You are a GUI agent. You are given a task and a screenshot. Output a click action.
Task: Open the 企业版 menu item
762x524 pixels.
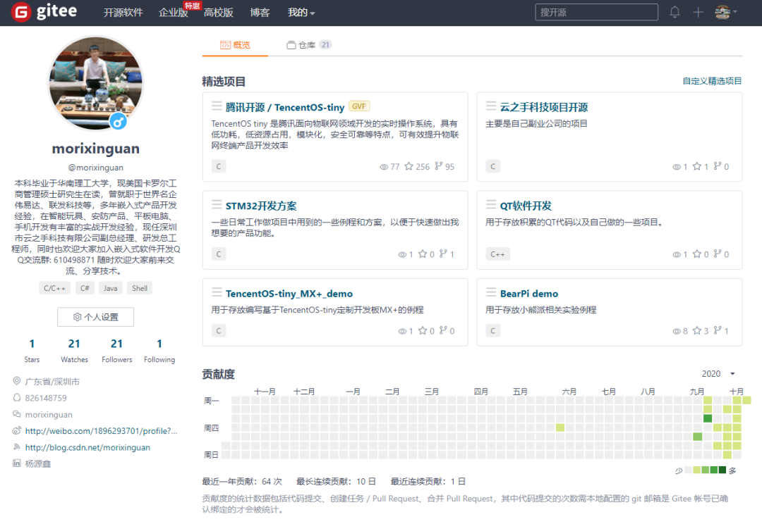(x=174, y=13)
